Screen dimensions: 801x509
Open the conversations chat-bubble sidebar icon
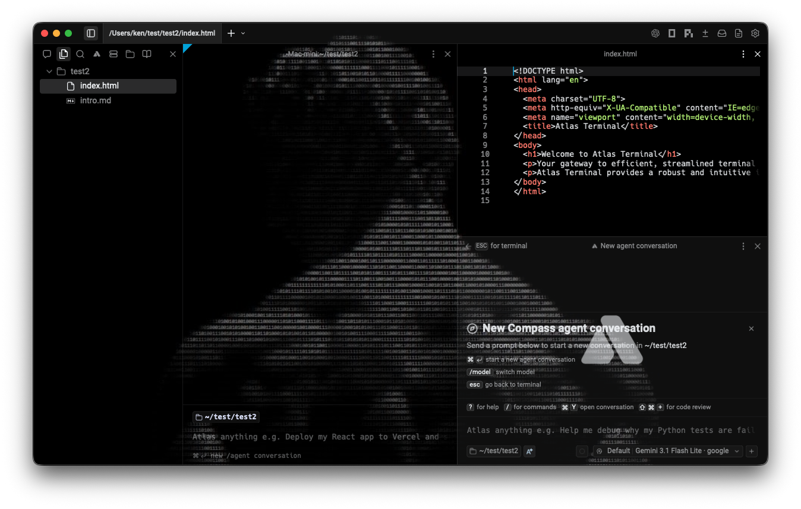47,54
